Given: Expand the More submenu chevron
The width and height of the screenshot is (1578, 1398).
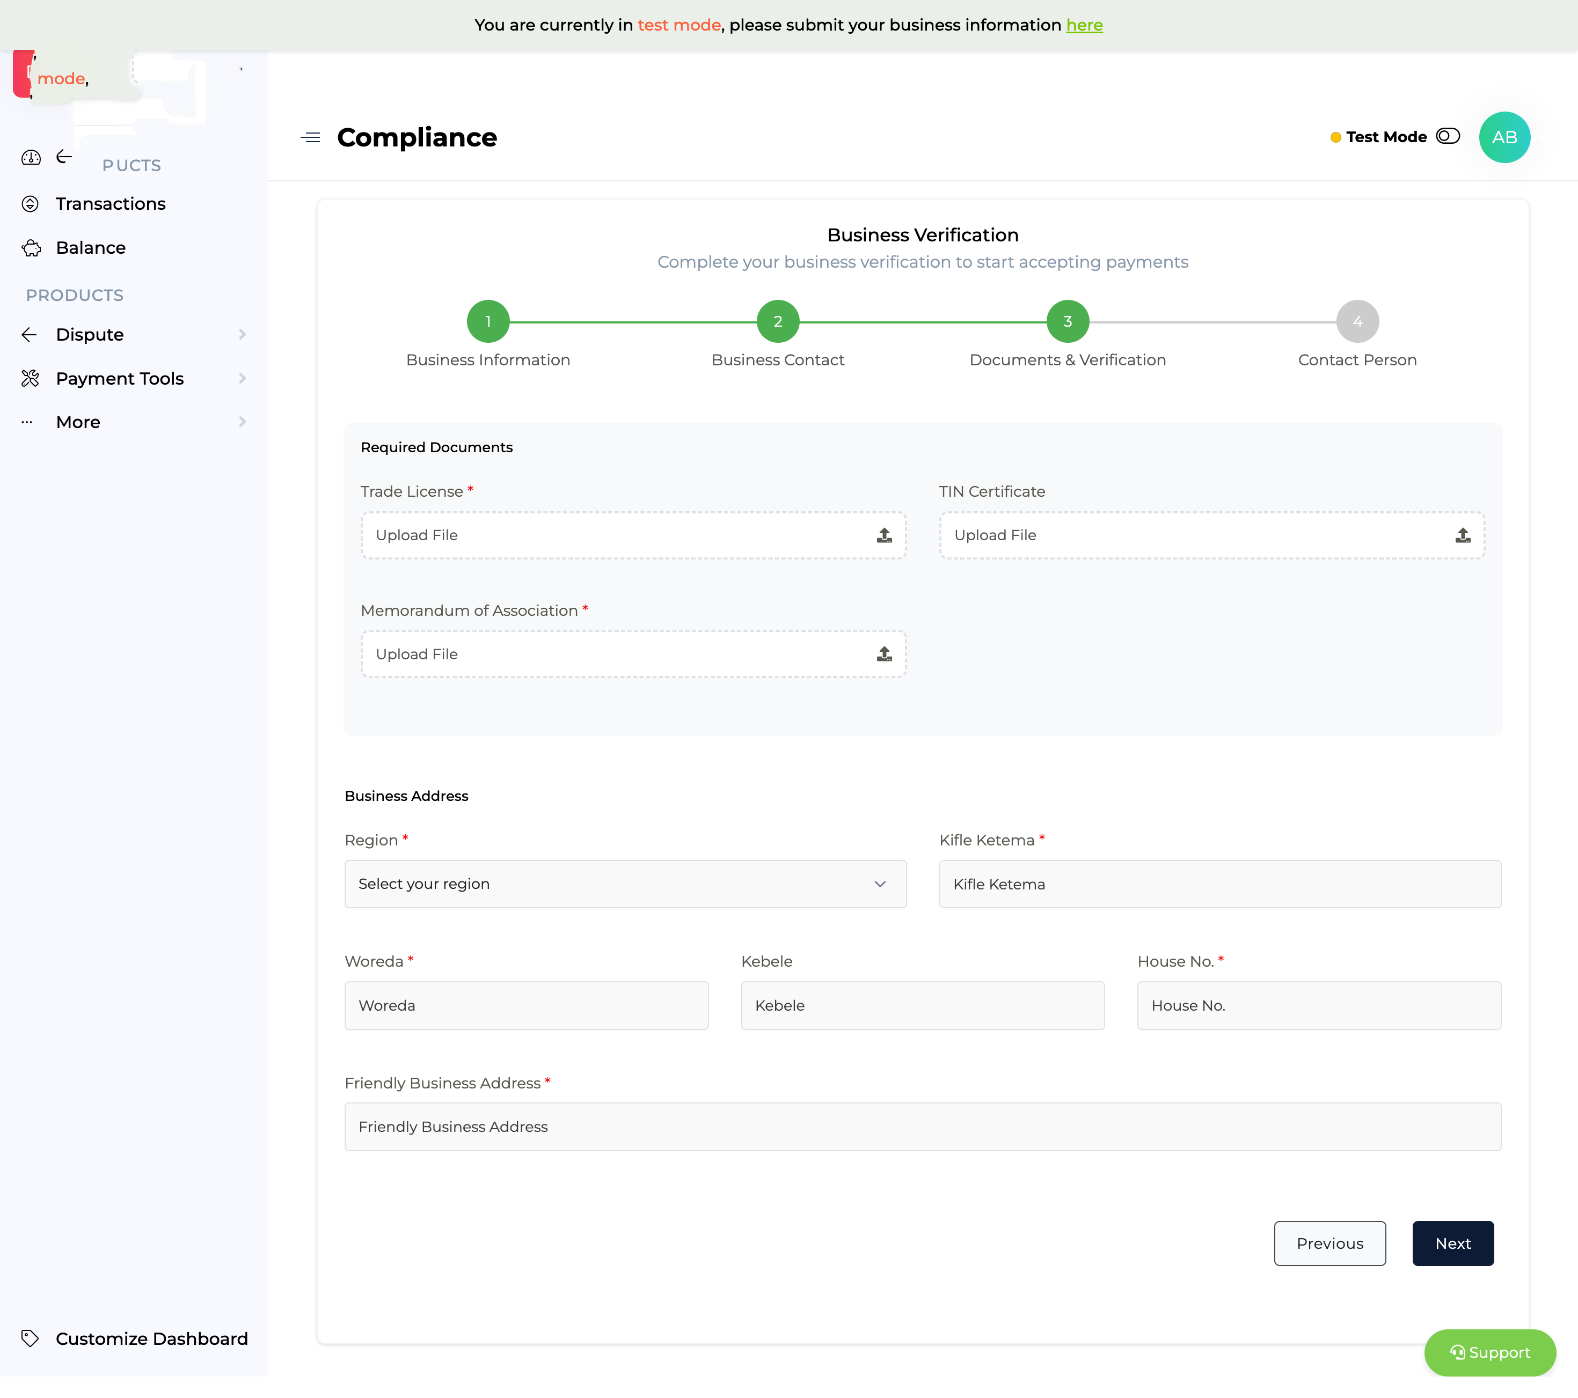Looking at the screenshot, I should [243, 422].
